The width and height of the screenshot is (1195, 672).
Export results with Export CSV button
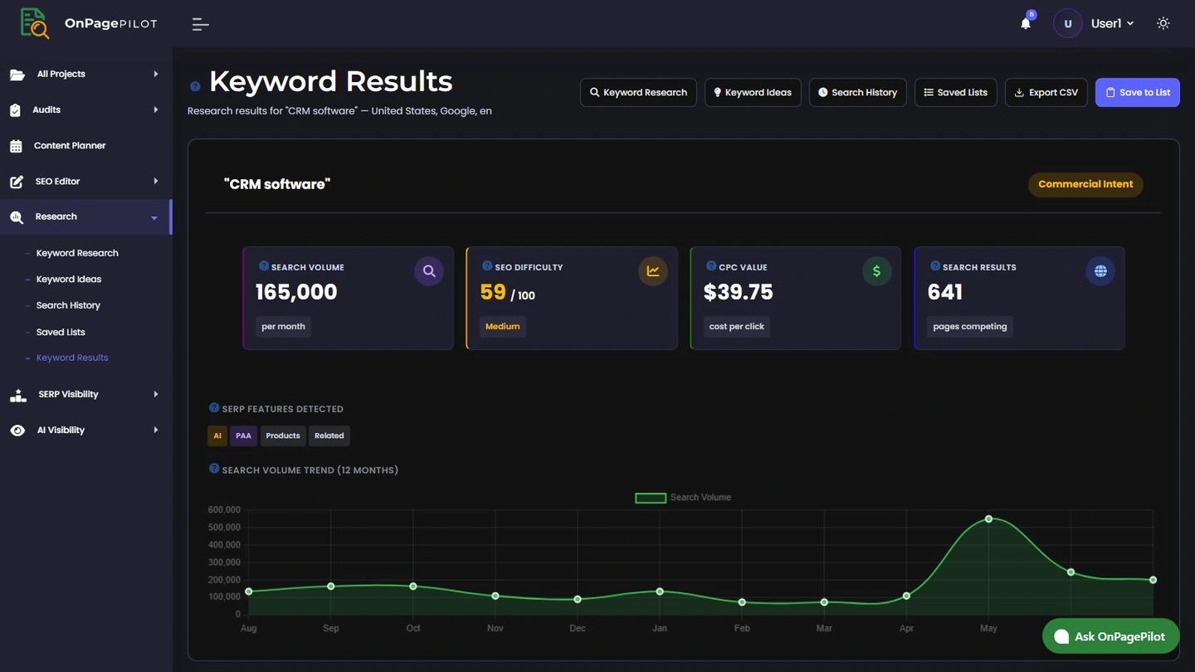tap(1046, 92)
